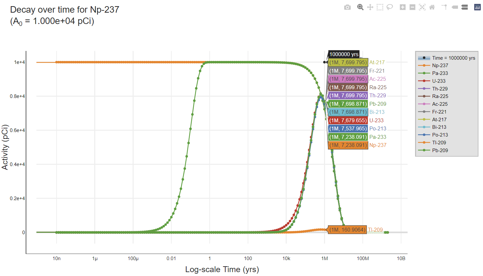Download the plot as PNG using the camera icon
Viewport: 483px width, 276px height.
point(347,7)
